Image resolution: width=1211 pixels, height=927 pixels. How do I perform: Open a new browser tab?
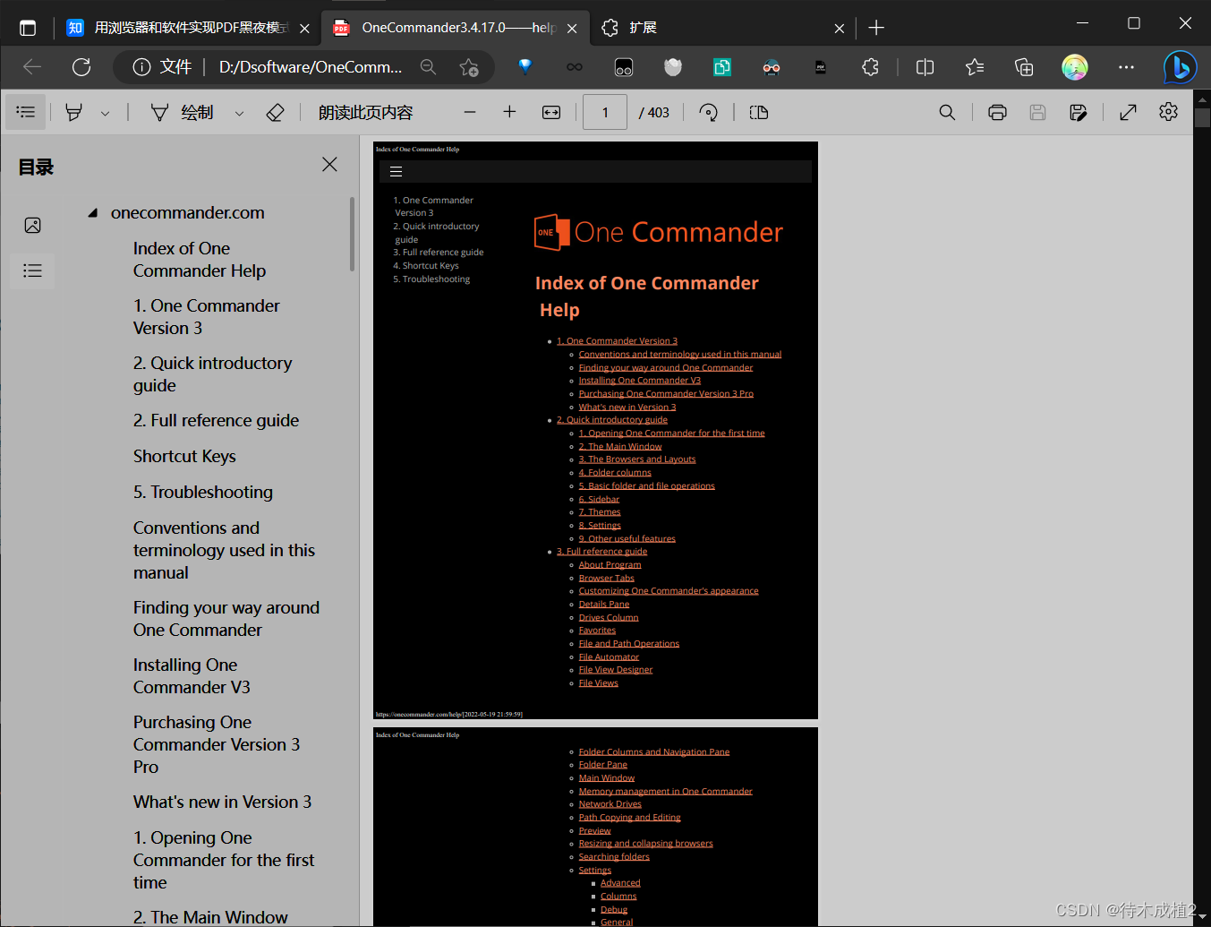pyautogui.click(x=876, y=28)
